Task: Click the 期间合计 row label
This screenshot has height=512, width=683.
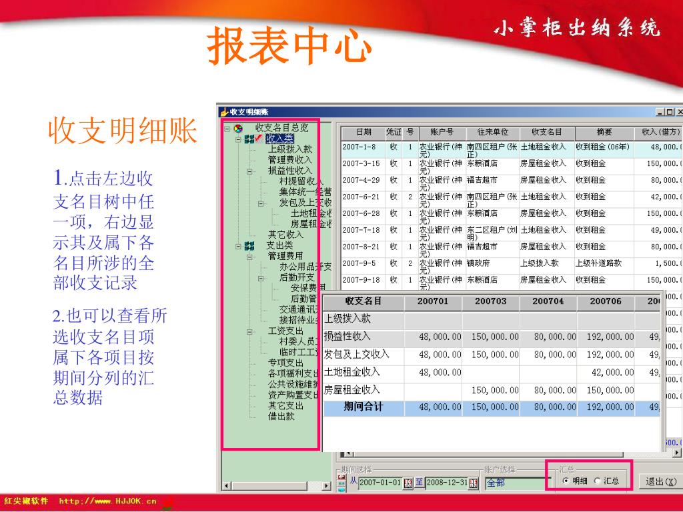Action: click(364, 407)
